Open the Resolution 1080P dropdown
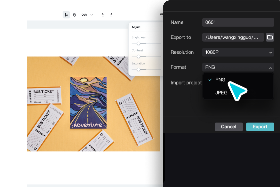280x187 pixels. [x=238, y=52]
